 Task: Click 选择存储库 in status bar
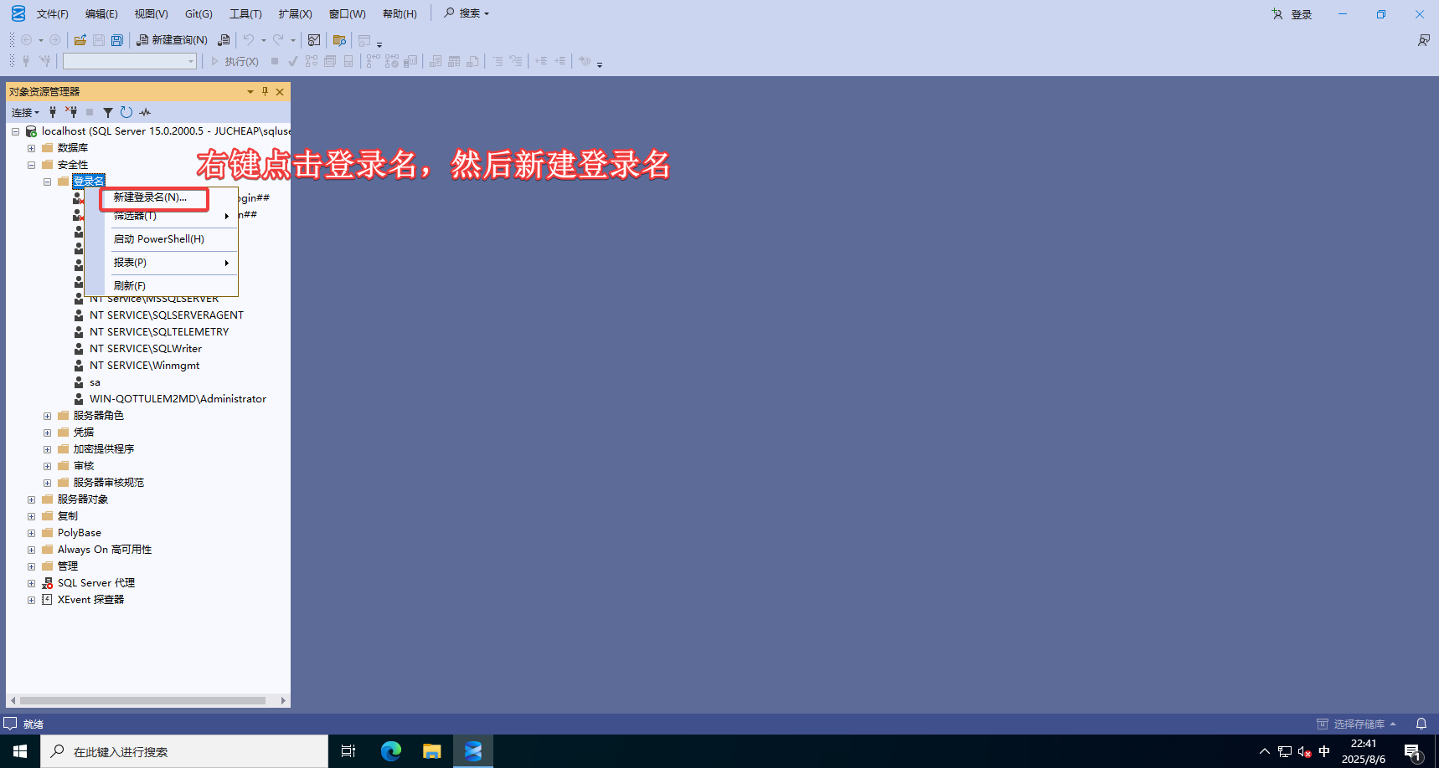pos(1356,724)
